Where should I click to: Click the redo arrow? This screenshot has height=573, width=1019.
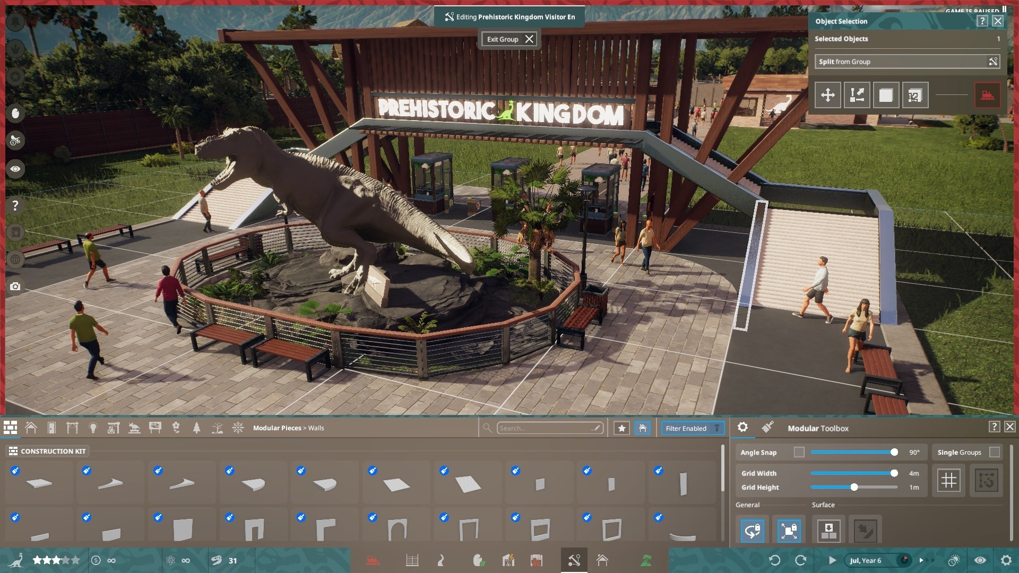[800, 560]
